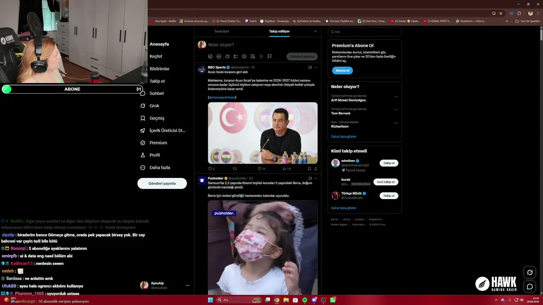Play the Pusholder video of the child
The width and height of the screenshot is (543, 305).
click(263, 248)
